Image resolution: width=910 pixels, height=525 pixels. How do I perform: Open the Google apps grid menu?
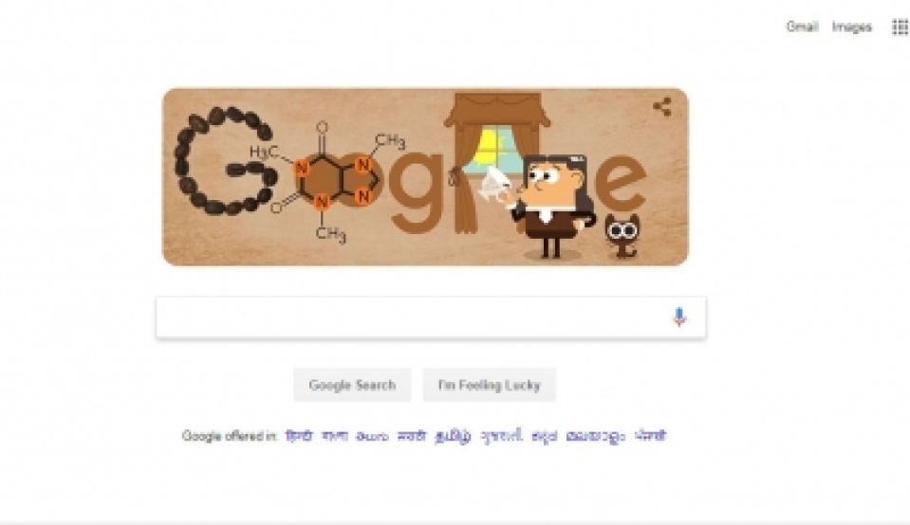901,27
